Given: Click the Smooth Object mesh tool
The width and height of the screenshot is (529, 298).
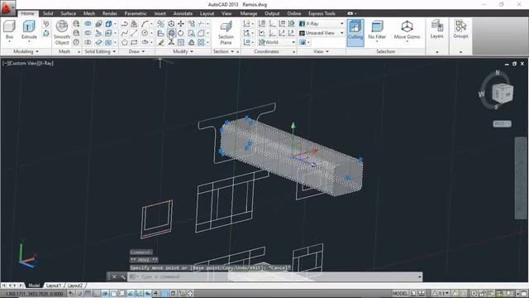Looking at the screenshot, I should tap(62, 32).
